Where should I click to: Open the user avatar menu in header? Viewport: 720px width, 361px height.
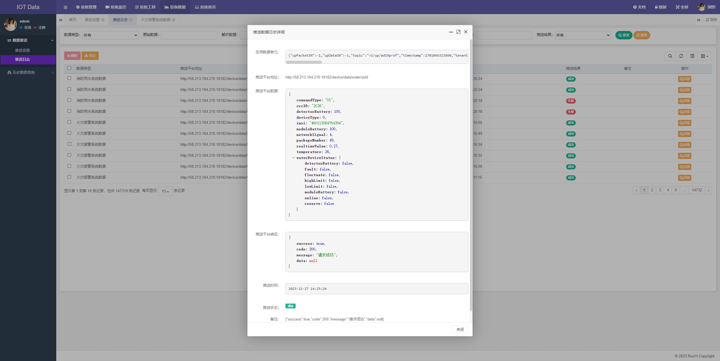tap(706, 7)
